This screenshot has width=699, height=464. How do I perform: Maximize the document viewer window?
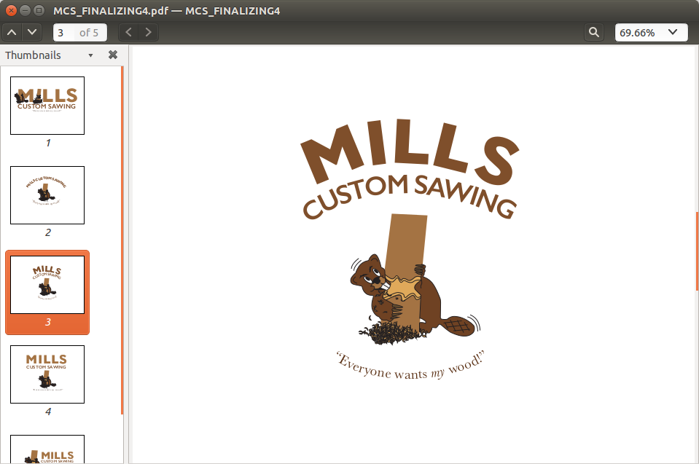39,10
